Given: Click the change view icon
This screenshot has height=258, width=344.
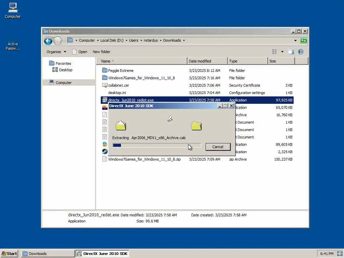Looking at the screenshot, I should tap(274, 51).
